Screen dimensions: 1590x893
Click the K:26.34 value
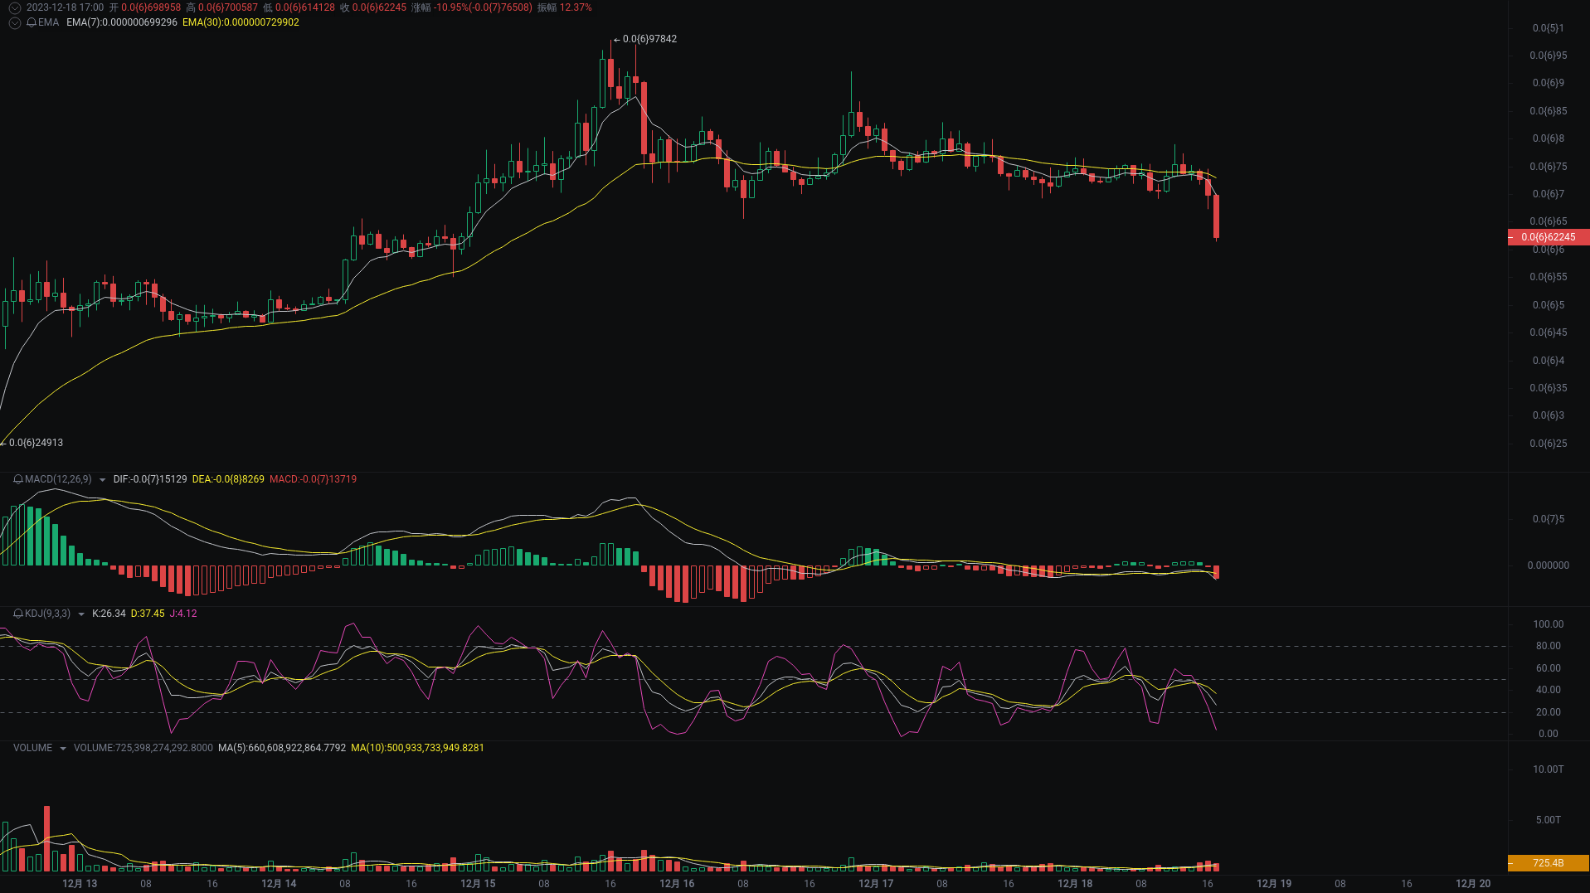click(109, 614)
